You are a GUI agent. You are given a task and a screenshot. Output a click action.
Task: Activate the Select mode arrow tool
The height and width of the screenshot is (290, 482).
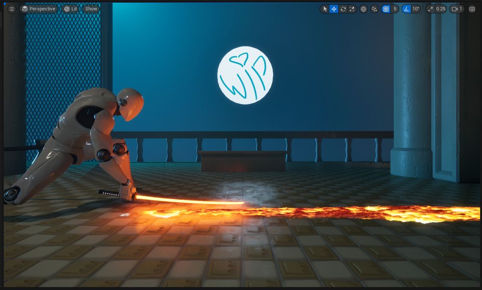325,9
